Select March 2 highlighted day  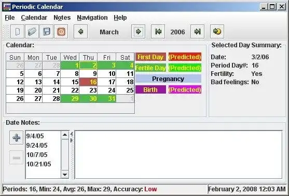pyautogui.click(x=88, y=66)
